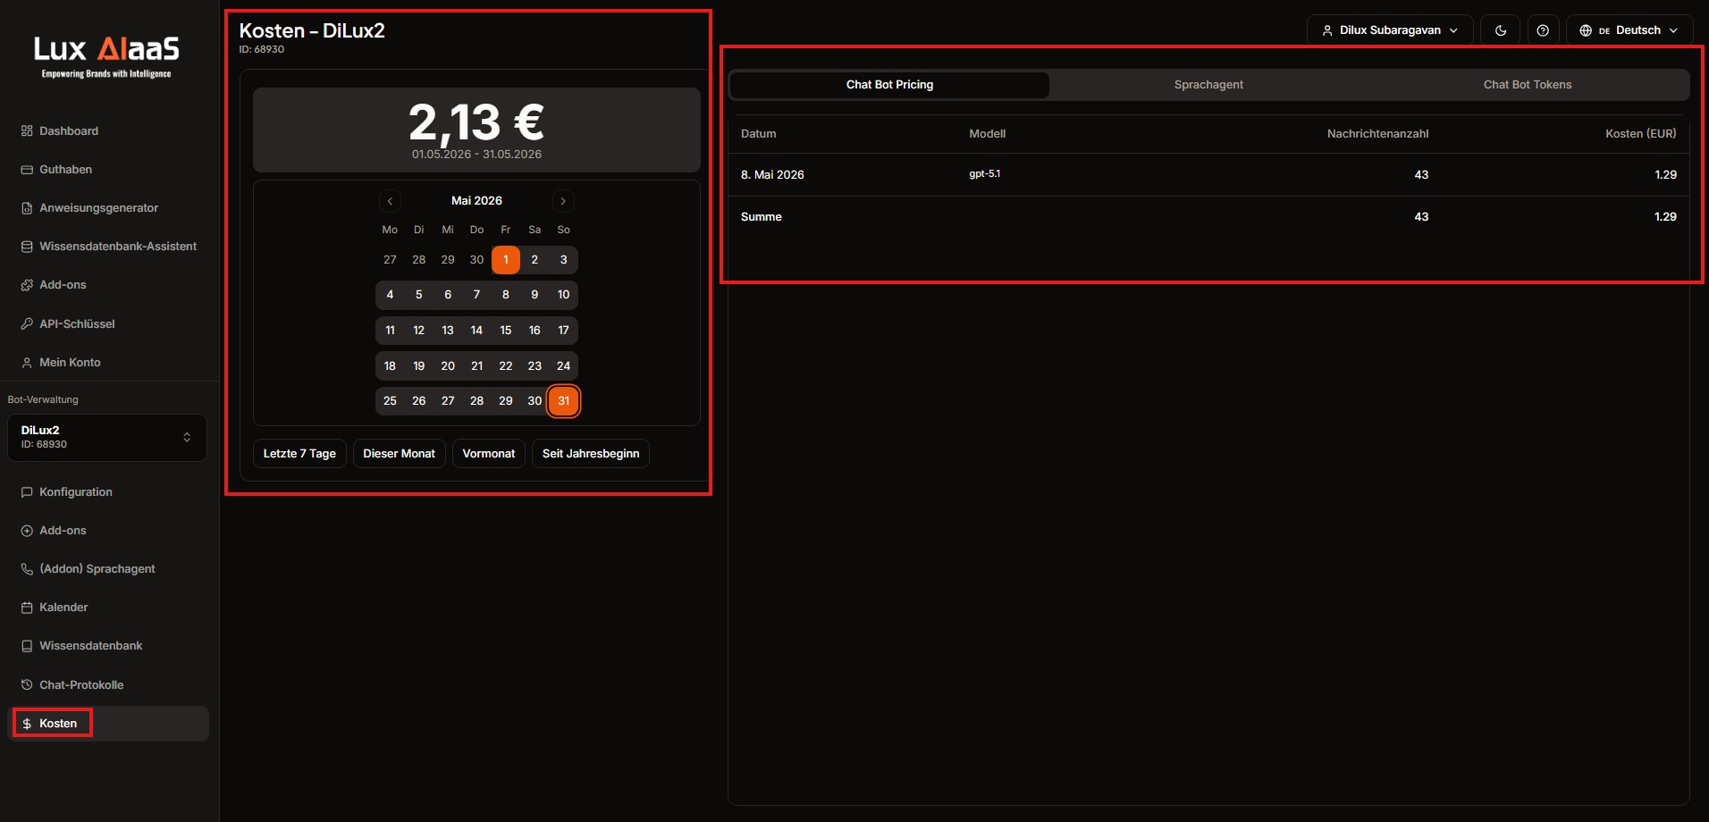The image size is (1709, 822).
Task: Switch to Sprachagent tab
Action: tap(1208, 85)
